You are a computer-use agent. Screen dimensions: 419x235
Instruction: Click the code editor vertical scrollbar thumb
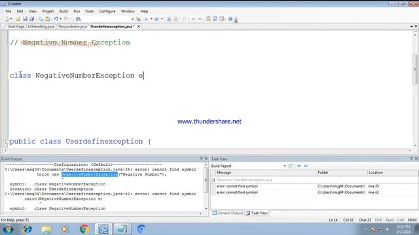[415, 70]
